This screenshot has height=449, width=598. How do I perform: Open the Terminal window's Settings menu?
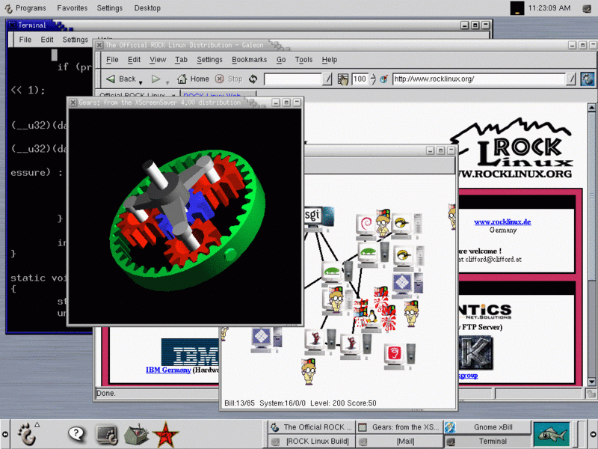coord(75,40)
